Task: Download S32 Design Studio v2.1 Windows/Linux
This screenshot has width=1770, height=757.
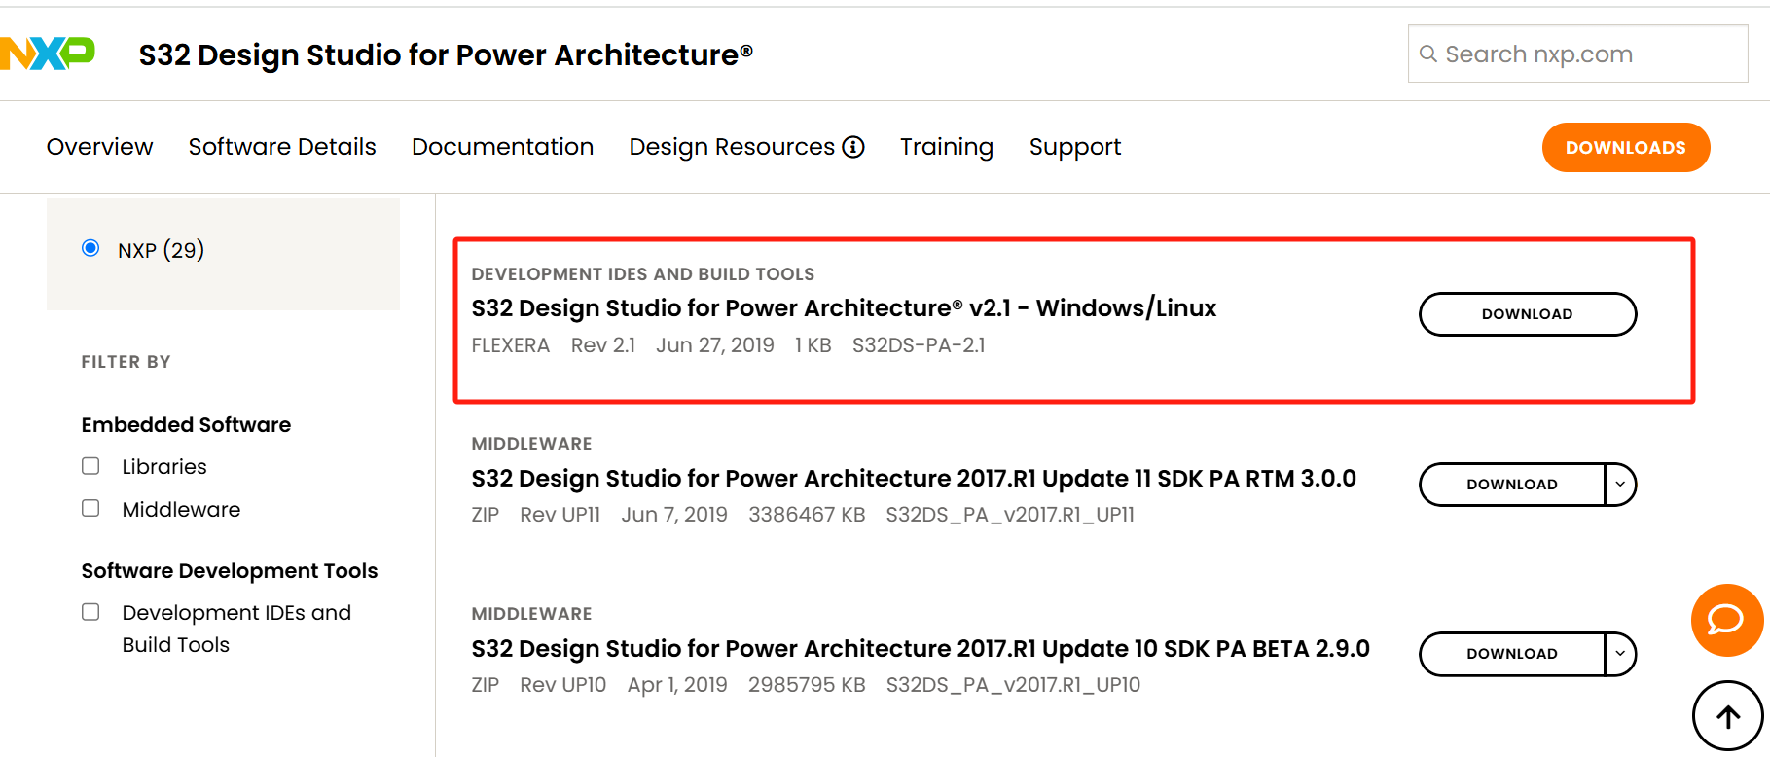Action: (x=1528, y=314)
